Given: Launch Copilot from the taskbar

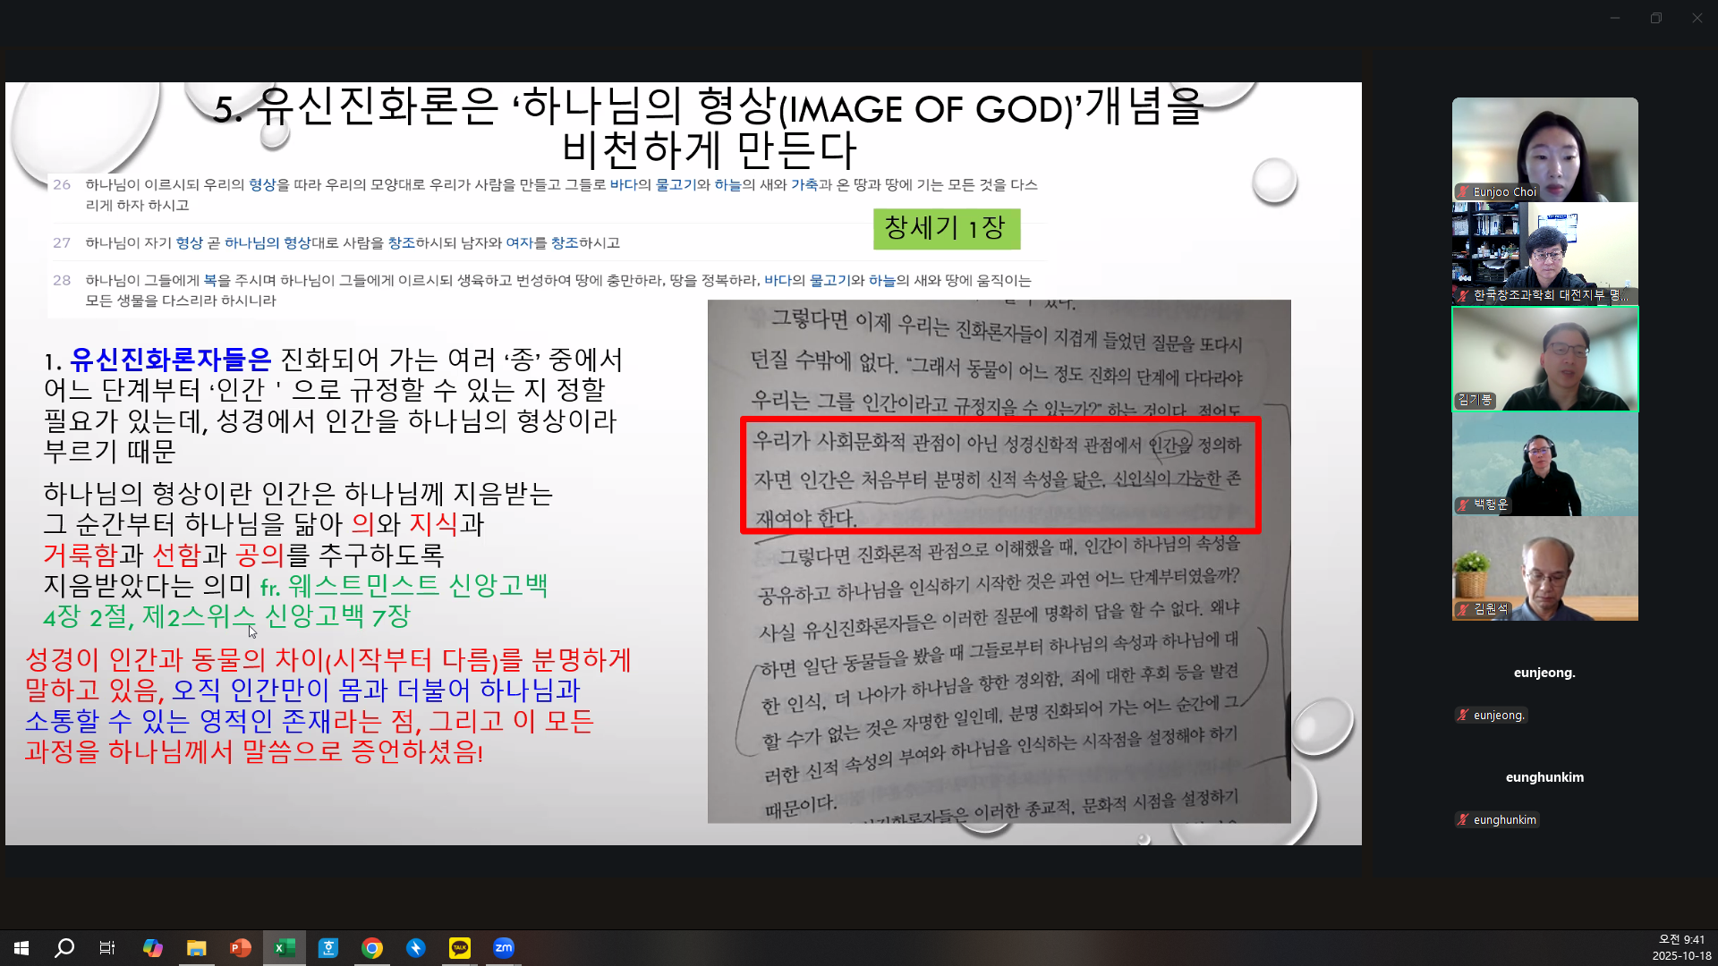Looking at the screenshot, I should (152, 948).
